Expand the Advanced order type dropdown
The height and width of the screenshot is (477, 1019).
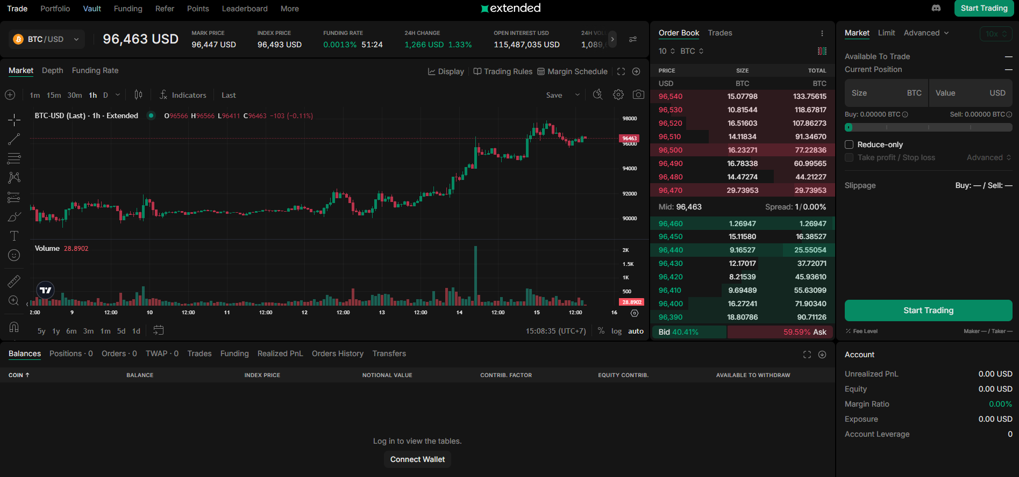(926, 33)
